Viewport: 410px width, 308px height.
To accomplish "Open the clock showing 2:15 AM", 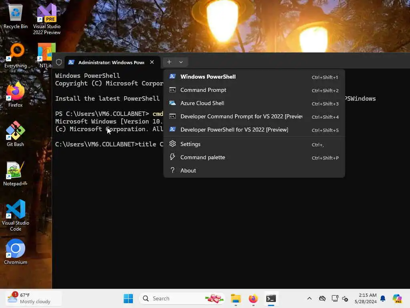I will tap(366, 298).
